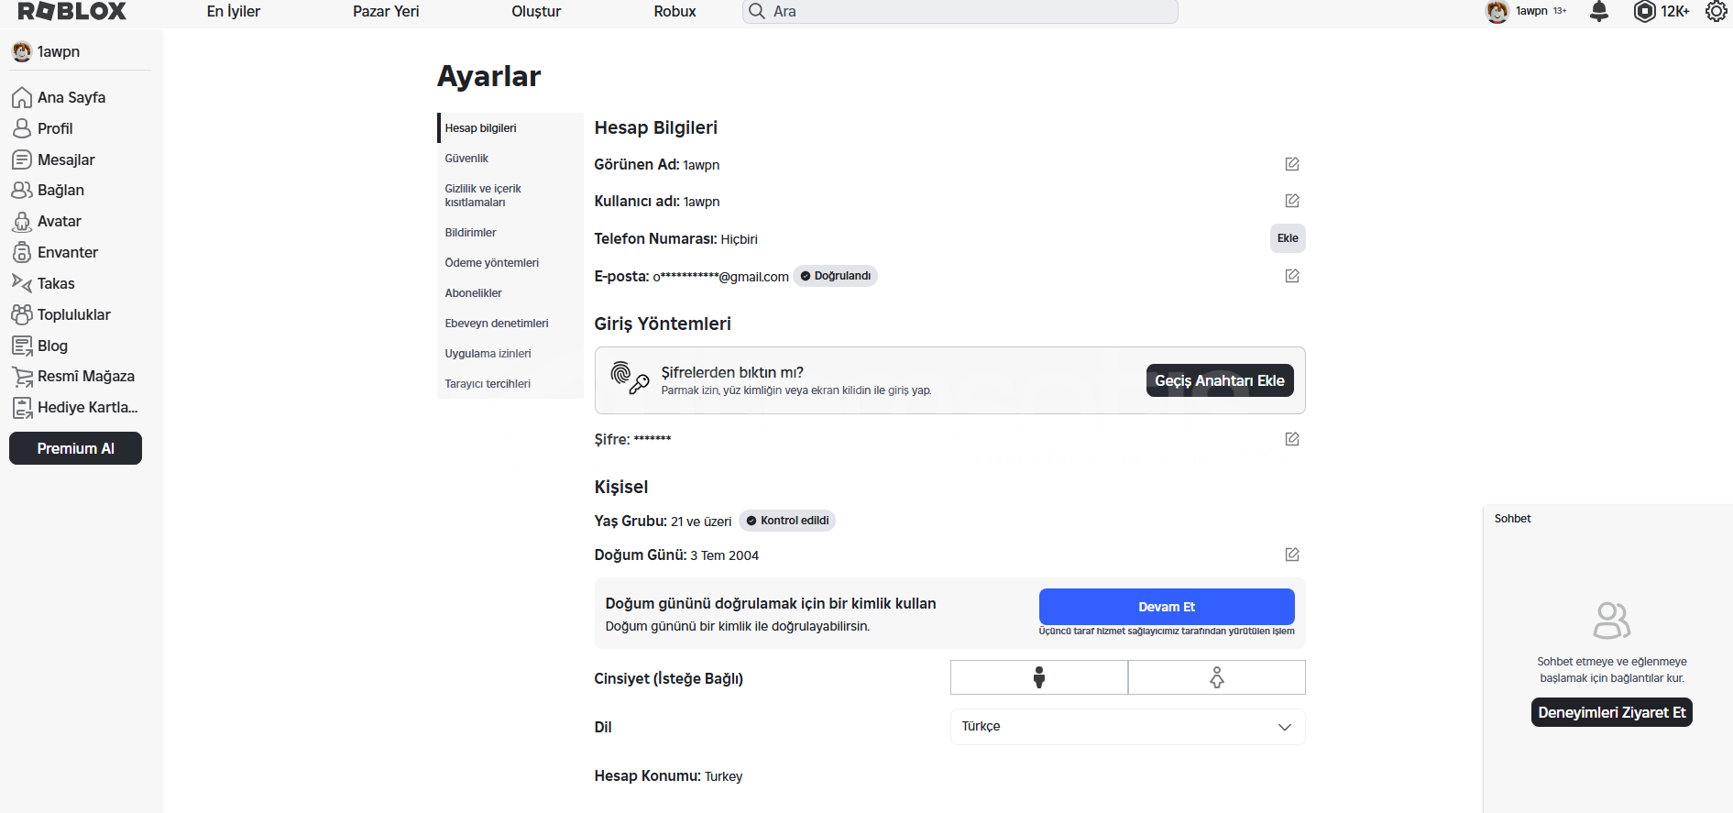
Task: Open Oluştur in top navigation
Action: coord(536,11)
